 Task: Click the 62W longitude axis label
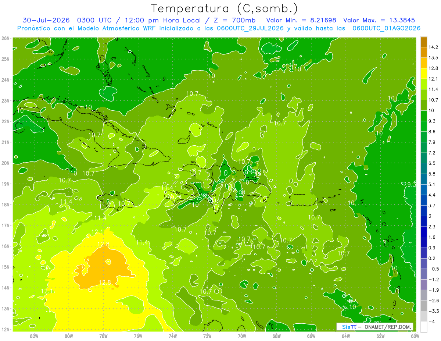[380, 336]
